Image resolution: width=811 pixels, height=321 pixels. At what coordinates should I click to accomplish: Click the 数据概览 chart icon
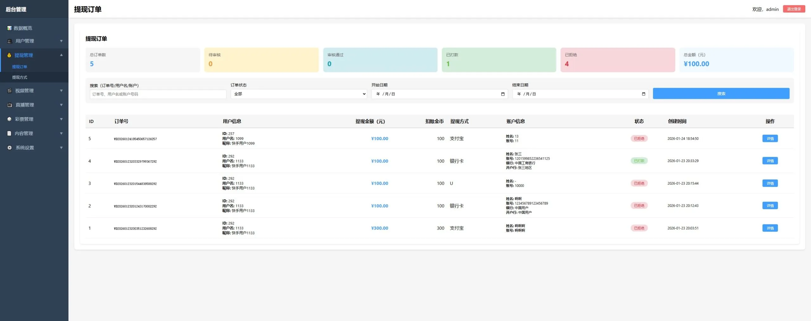(x=10, y=28)
